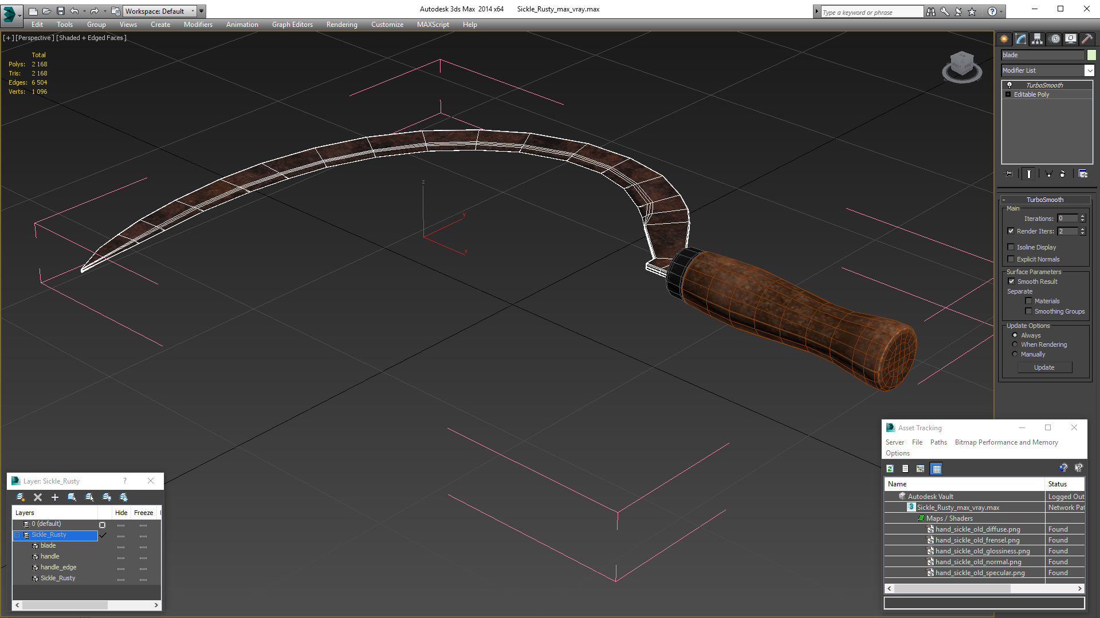Screen dimensions: 1100x618
Task: Click the Freeze all layers snowflake icon
Action: (x=124, y=497)
